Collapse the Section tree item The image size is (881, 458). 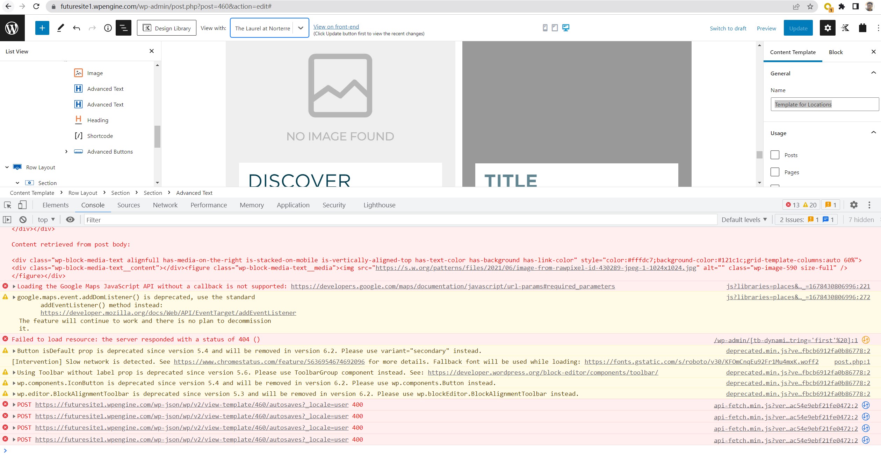tap(17, 183)
